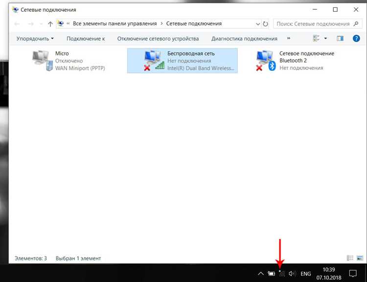
Task: Select the Беспроводная сеть wireless adapter icon
Action: [x=154, y=61]
